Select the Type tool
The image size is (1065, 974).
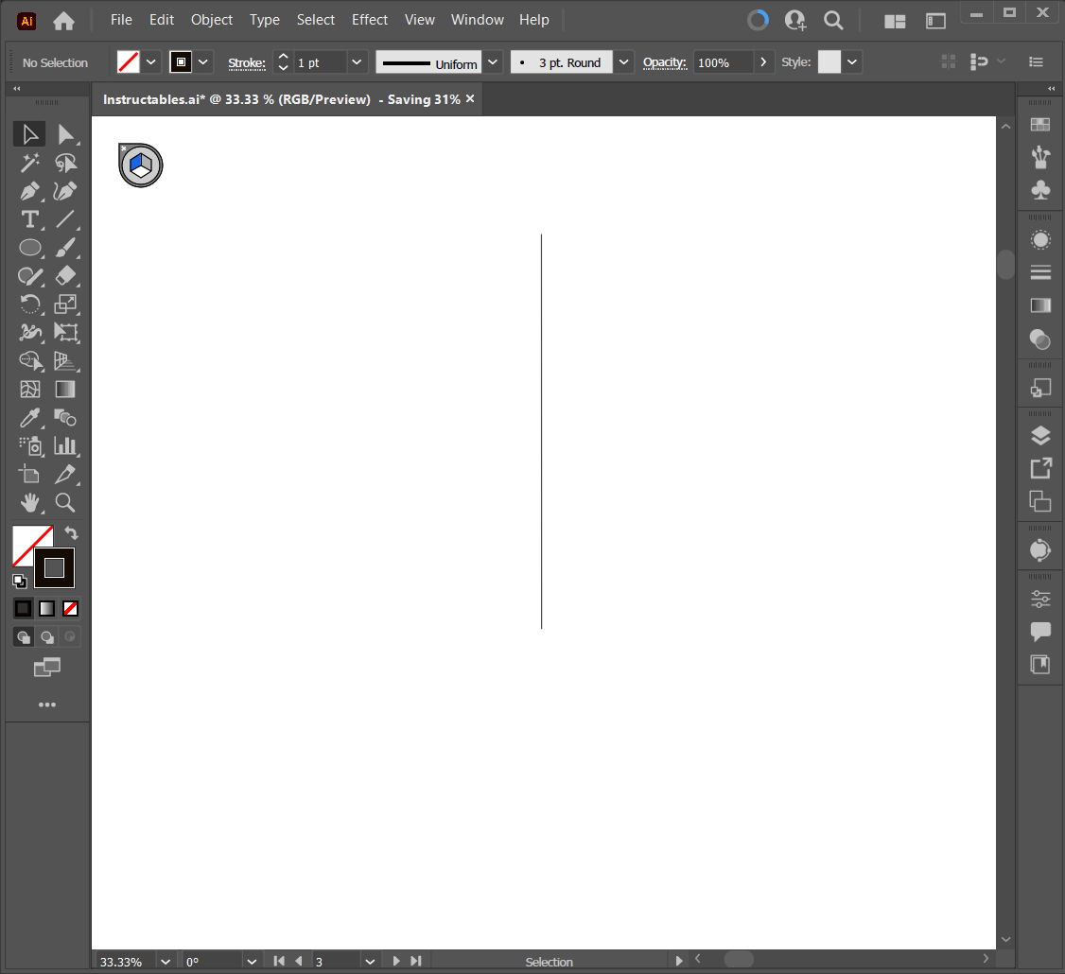coord(30,219)
